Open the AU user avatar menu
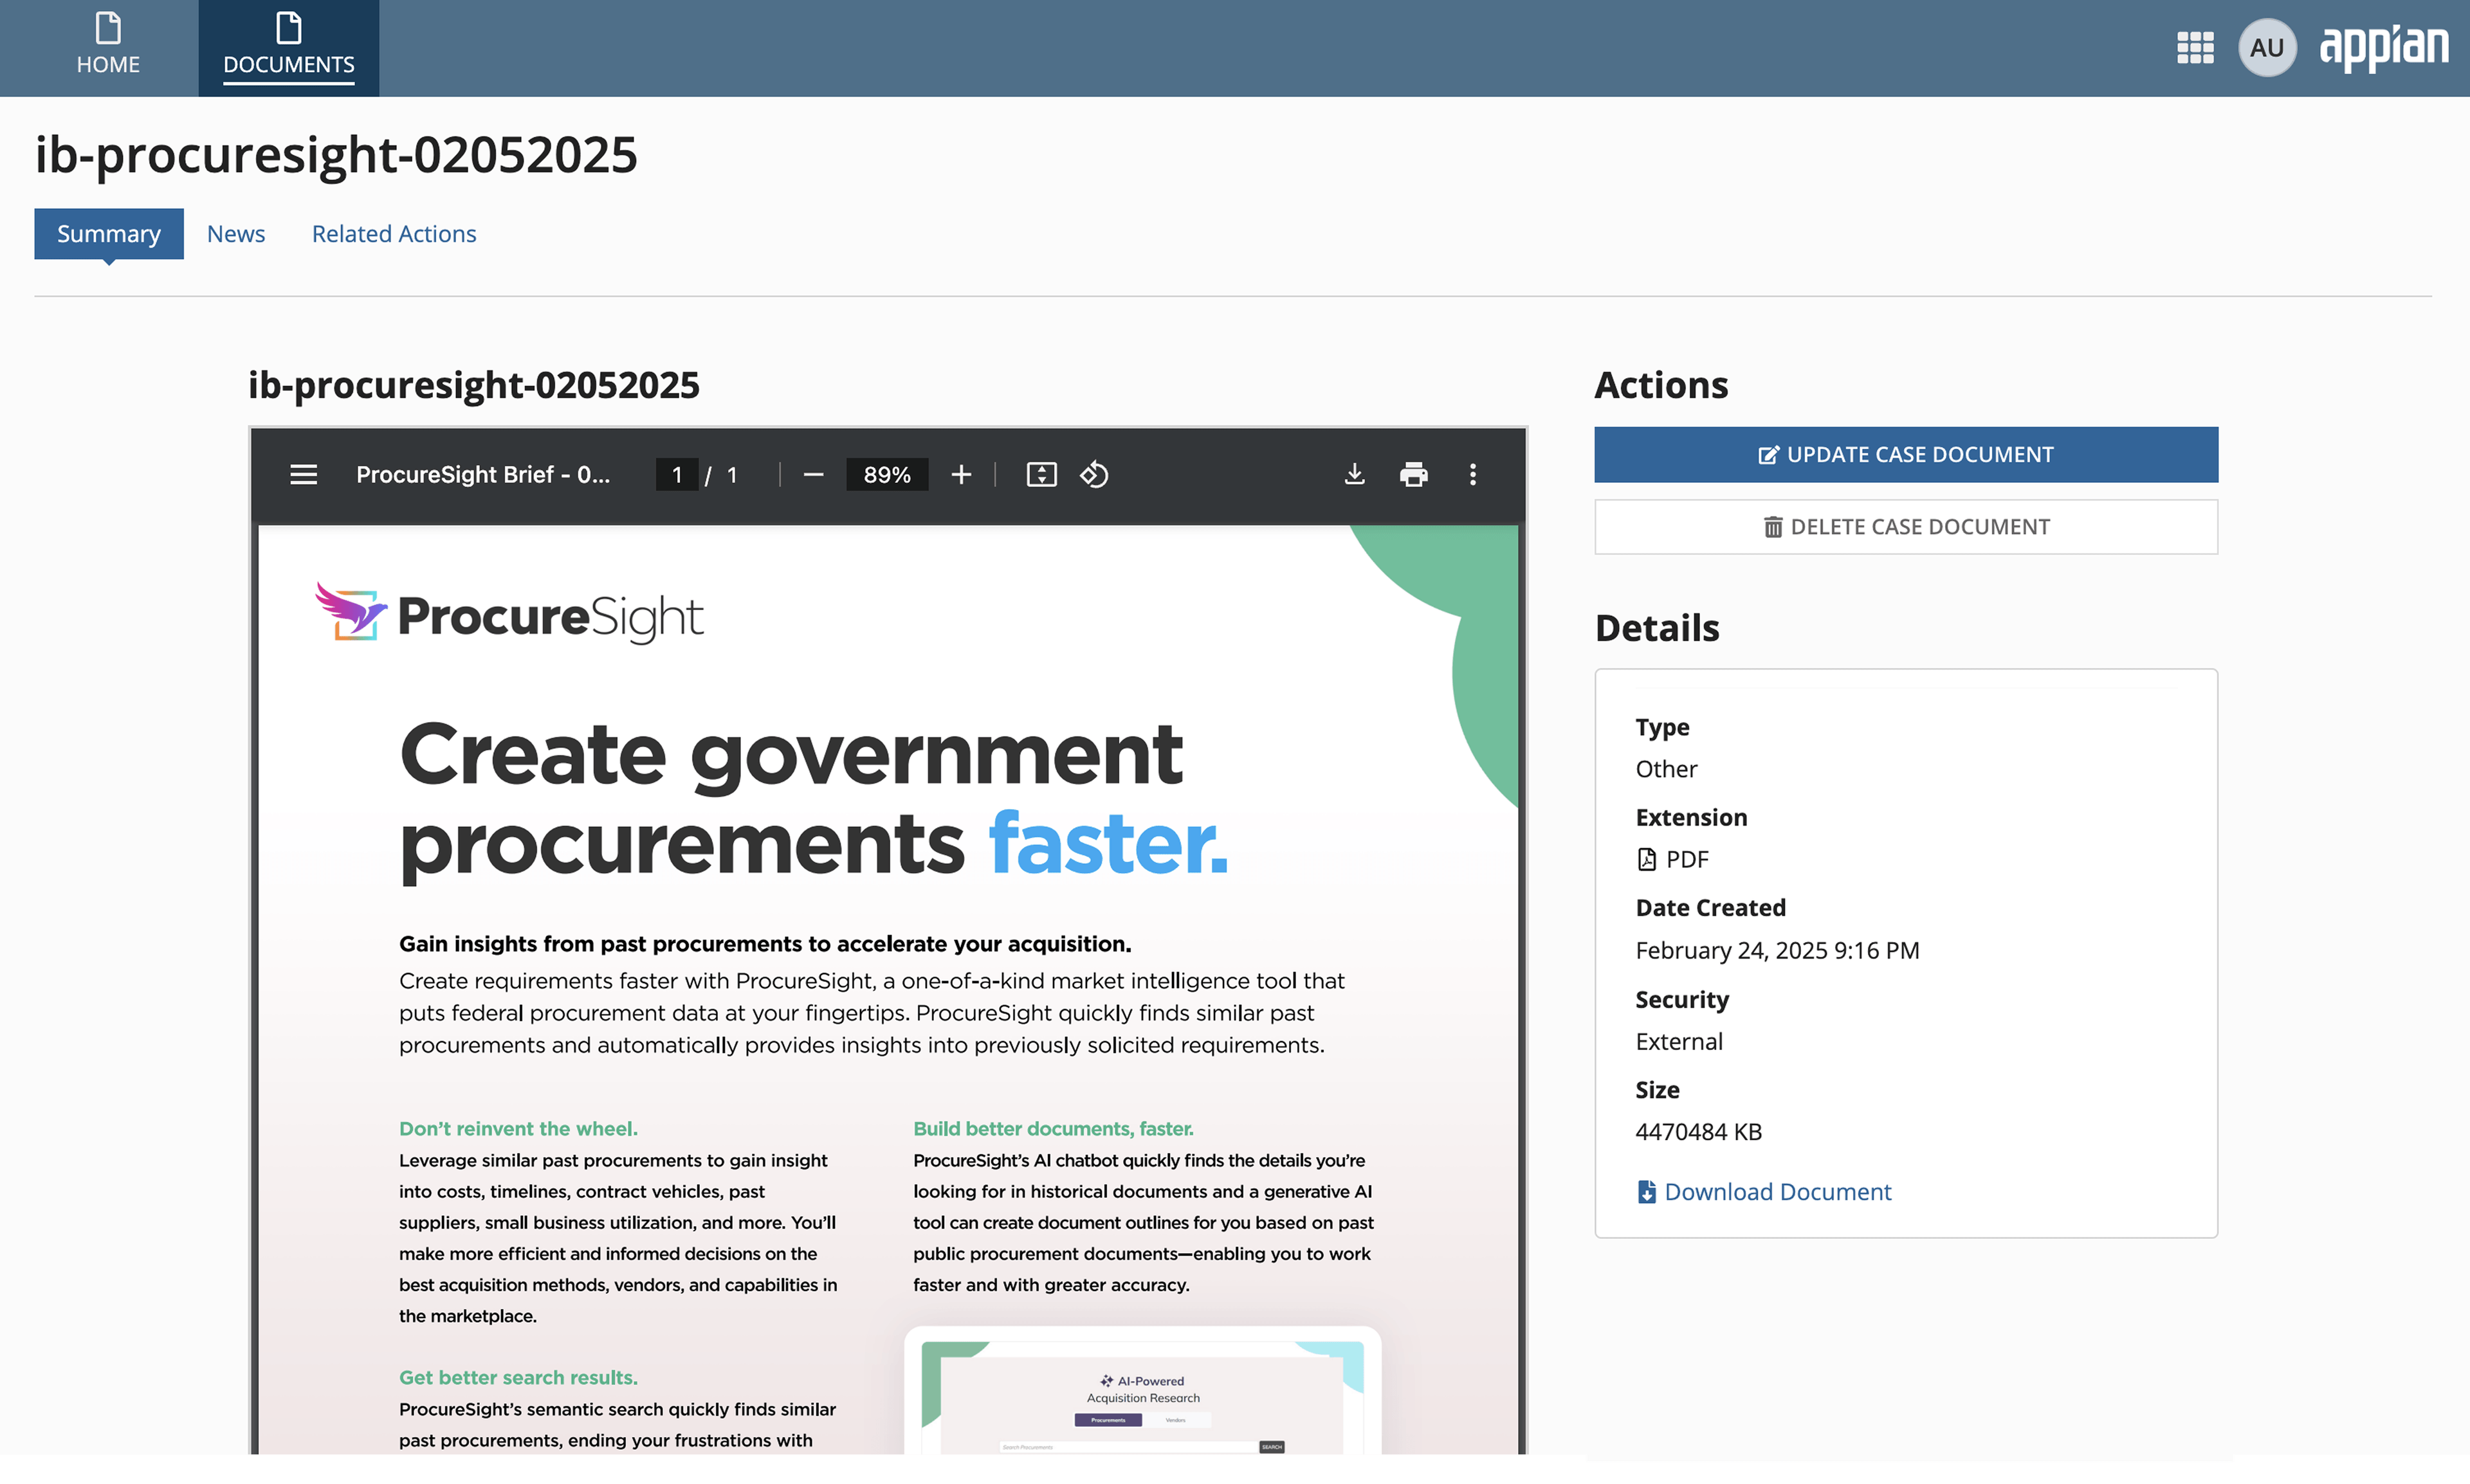Screen dimensions: 2470x1484 pos(2266,48)
